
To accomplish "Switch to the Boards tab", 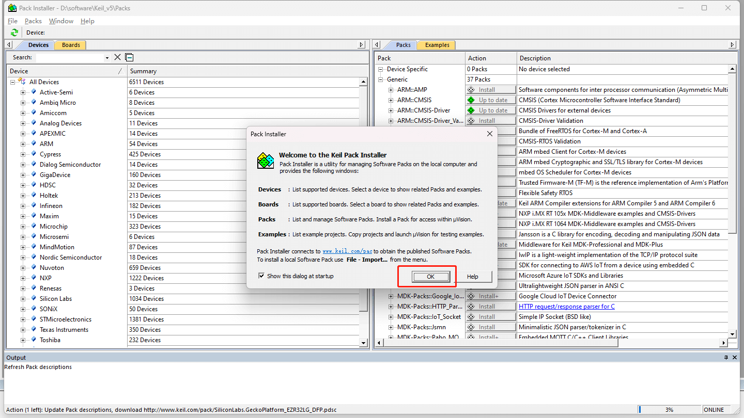I will (x=71, y=45).
